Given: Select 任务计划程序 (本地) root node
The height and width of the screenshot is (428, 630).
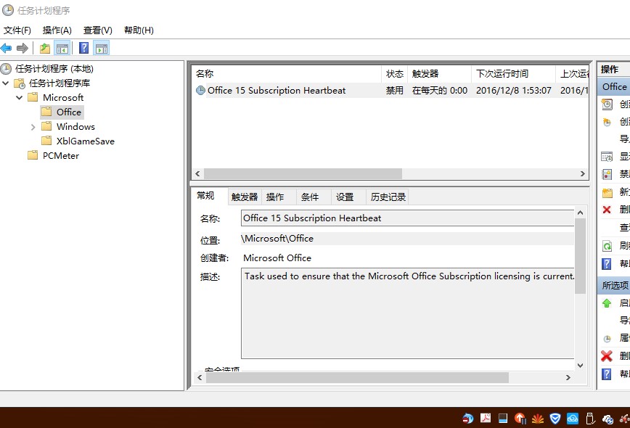Looking at the screenshot, I should tap(54, 69).
